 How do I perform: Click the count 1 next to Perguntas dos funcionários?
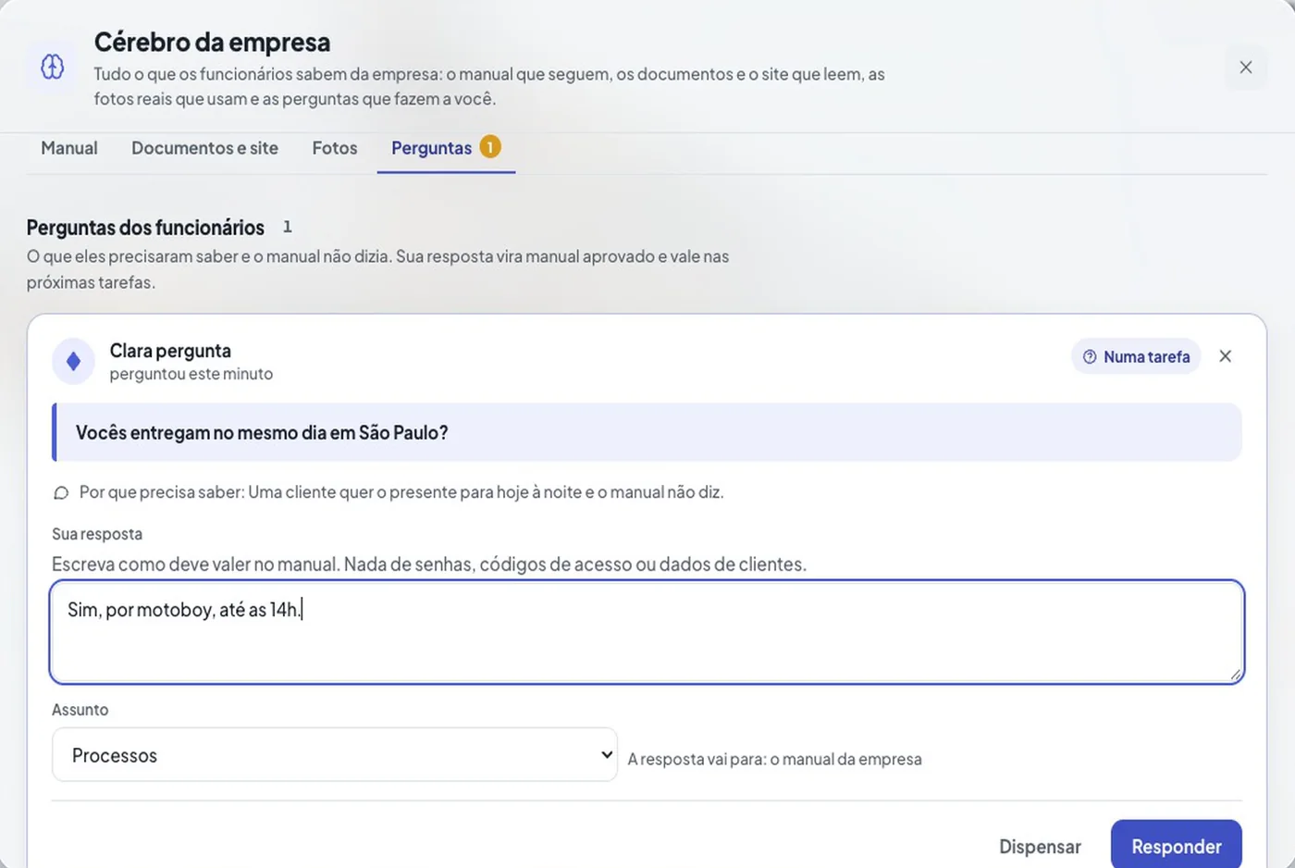[288, 227]
